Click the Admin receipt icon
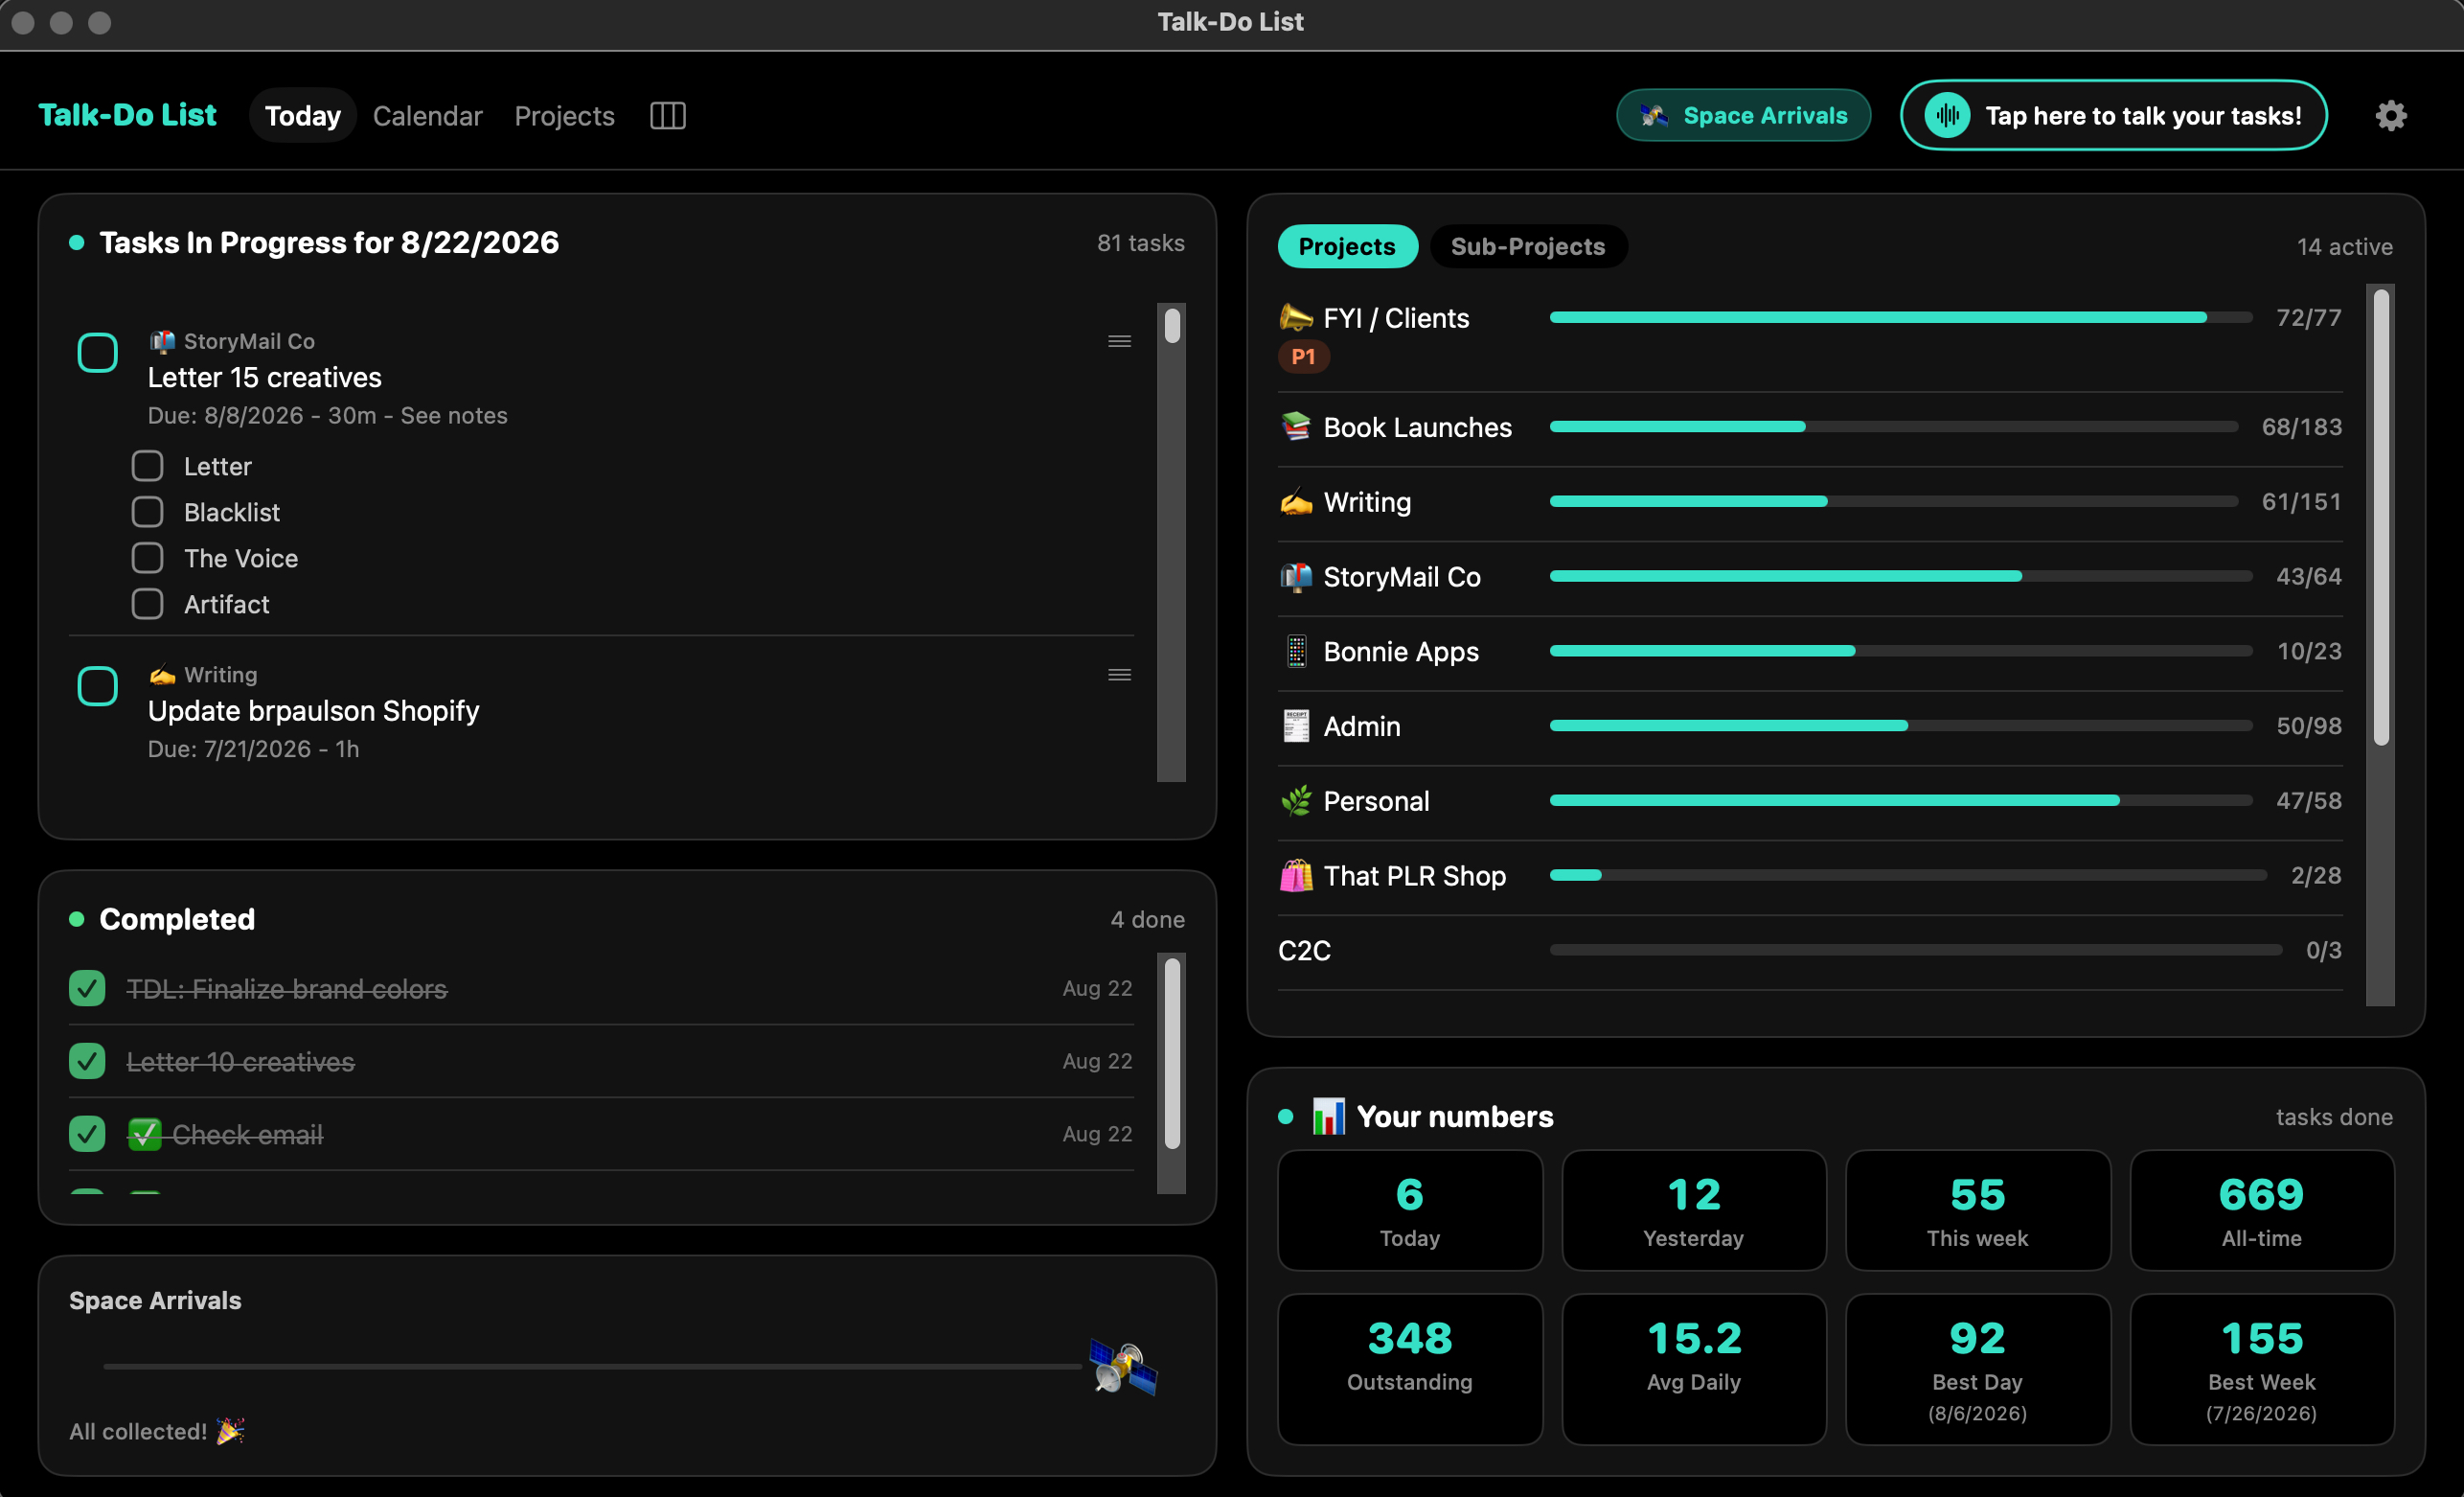 point(1296,726)
